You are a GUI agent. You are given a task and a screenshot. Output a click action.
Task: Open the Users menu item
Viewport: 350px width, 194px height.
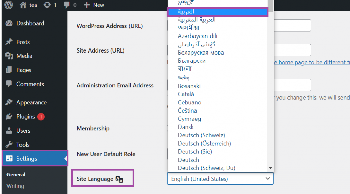coord(24,131)
